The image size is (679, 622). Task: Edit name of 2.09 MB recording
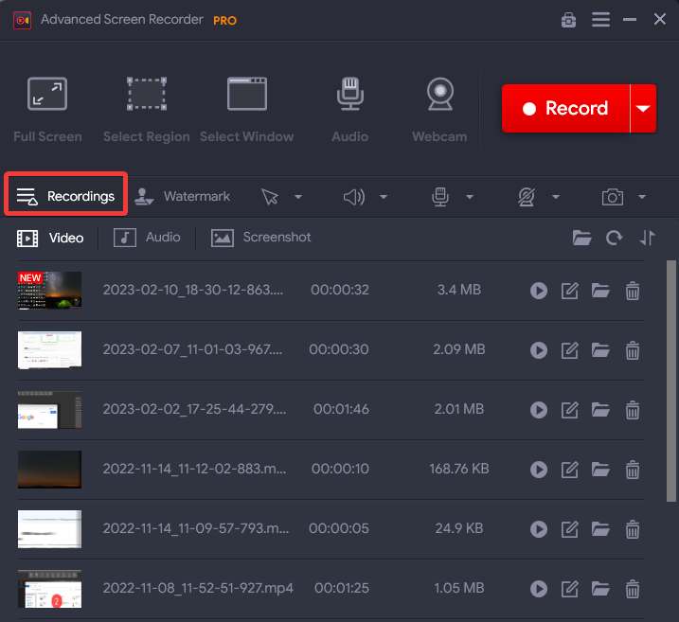tap(569, 350)
